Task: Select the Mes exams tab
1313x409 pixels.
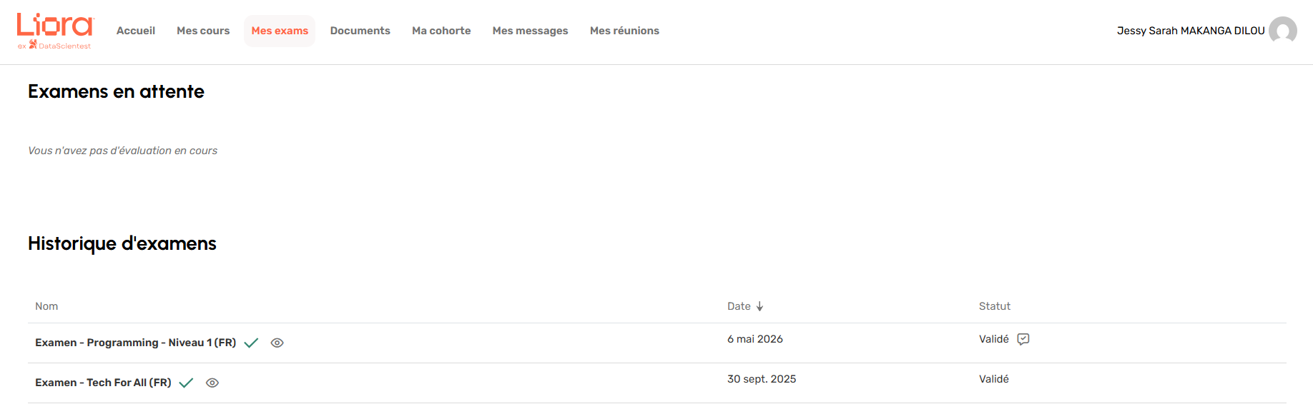Action: click(280, 31)
